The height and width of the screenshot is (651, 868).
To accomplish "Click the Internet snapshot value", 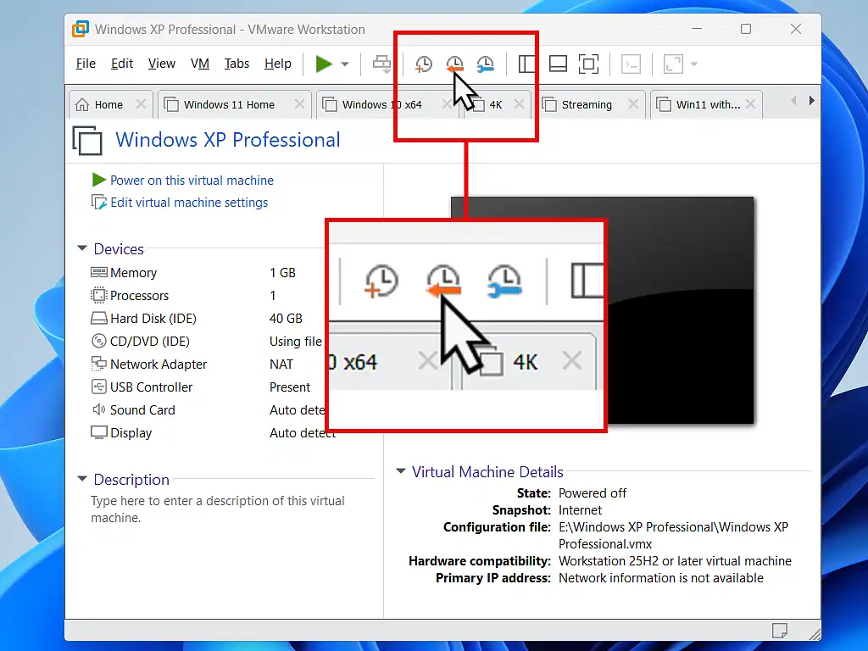I will [x=580, y=510].
